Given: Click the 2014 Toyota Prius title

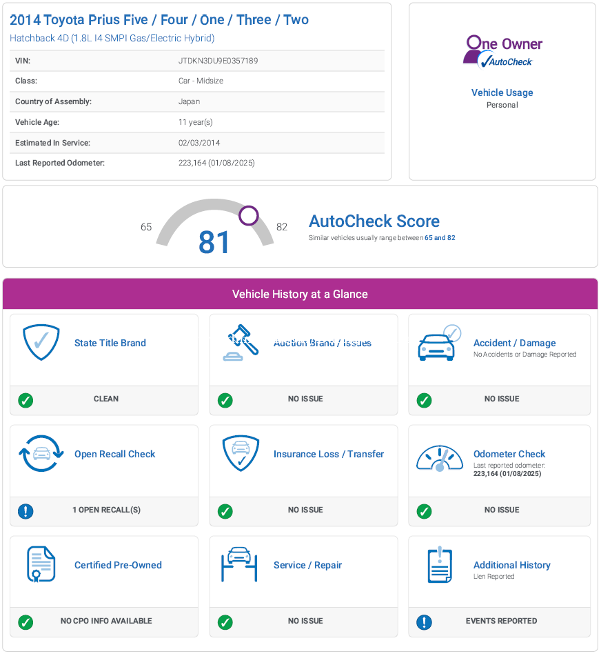Looking at the screenshot, I should coord(159,20).
